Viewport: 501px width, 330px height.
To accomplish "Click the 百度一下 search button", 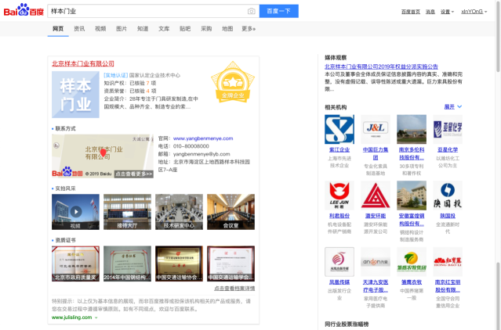I will (278, 12).
